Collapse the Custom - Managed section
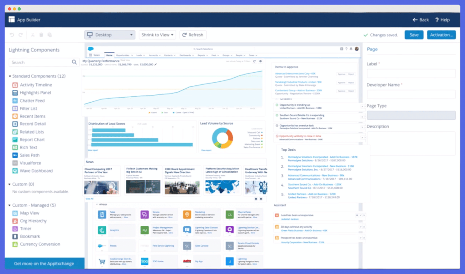465x274 pixels. click(10, 205)
